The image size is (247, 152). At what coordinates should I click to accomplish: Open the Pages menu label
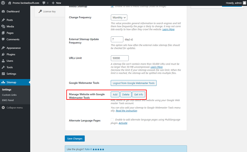pyautogui.click(x=10, y=33)
